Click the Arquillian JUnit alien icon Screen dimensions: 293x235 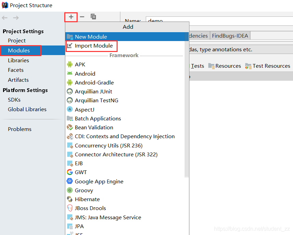(x=70, y=91)
